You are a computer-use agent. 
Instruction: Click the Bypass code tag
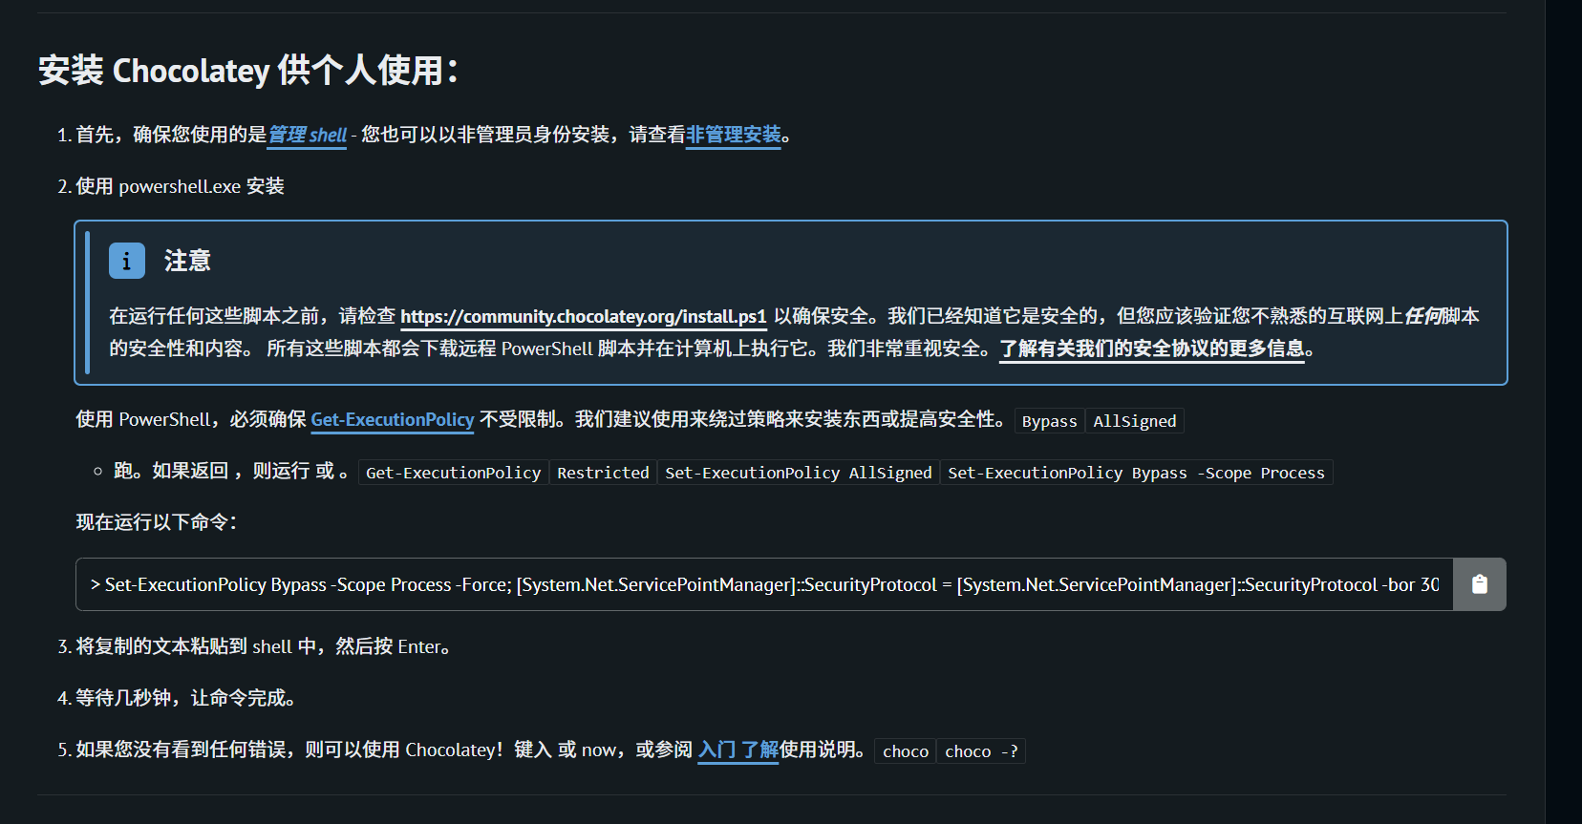(1049, 421)
